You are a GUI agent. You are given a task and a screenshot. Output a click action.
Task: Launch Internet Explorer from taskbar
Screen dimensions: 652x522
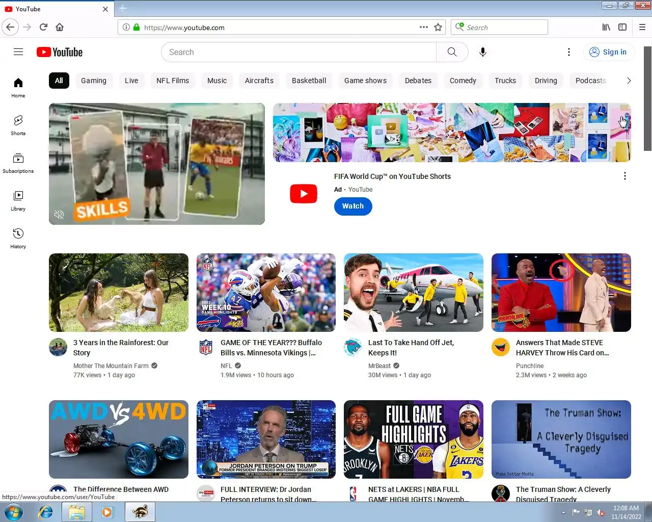coord(46,512)
